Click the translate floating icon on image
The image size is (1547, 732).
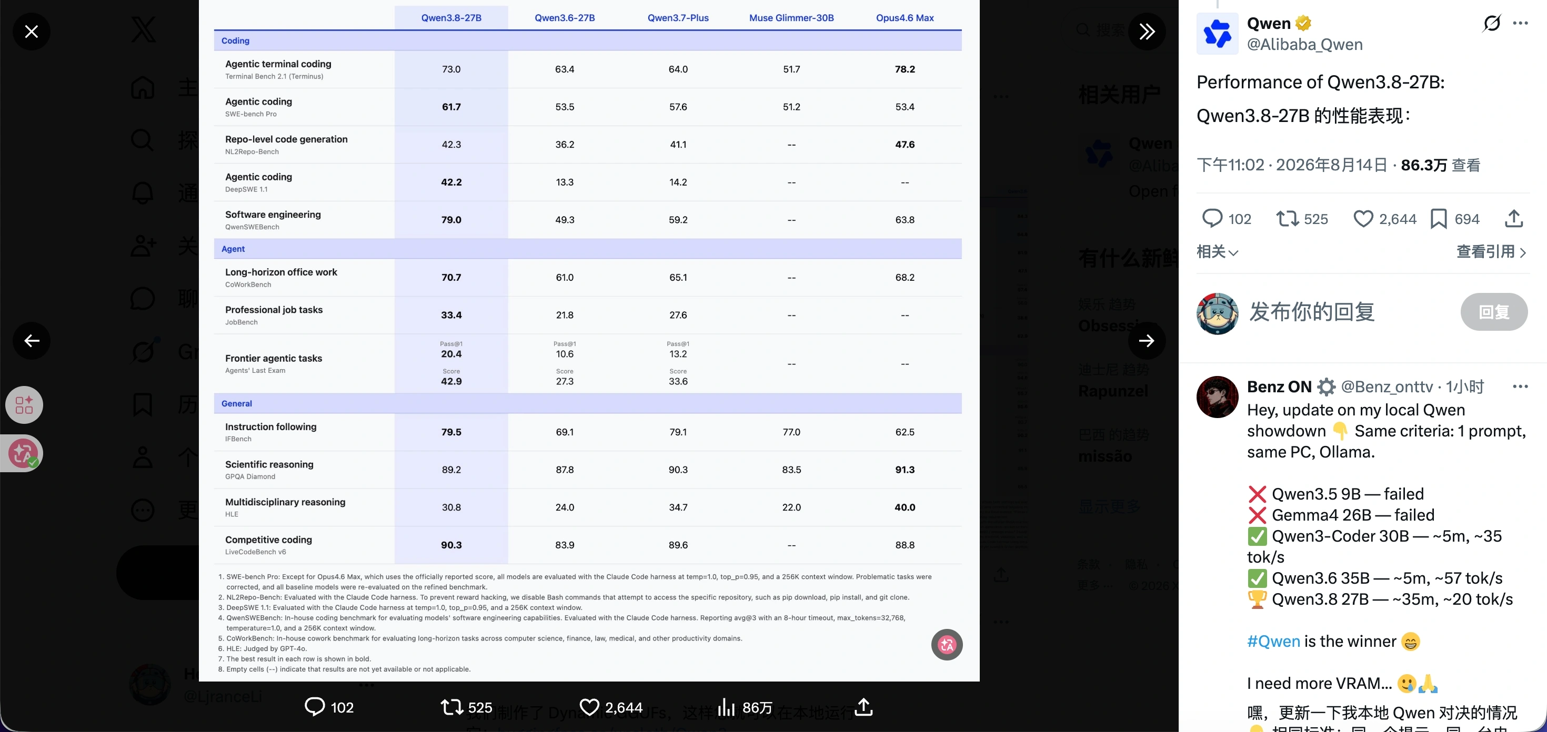tap(947, 644)
